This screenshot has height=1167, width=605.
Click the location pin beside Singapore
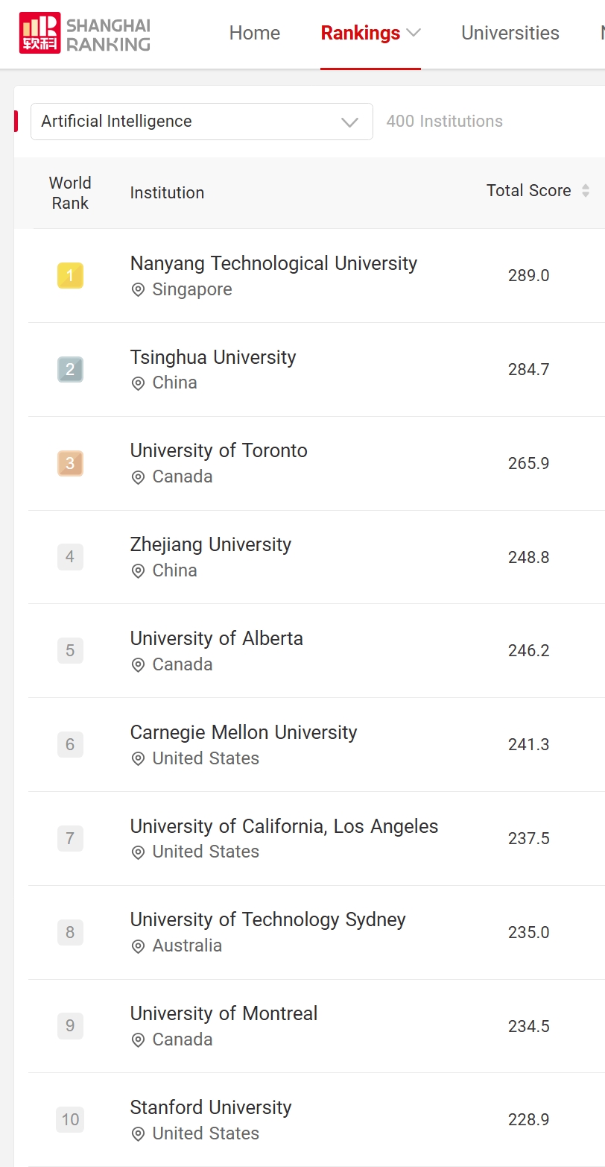click(138, 290)
